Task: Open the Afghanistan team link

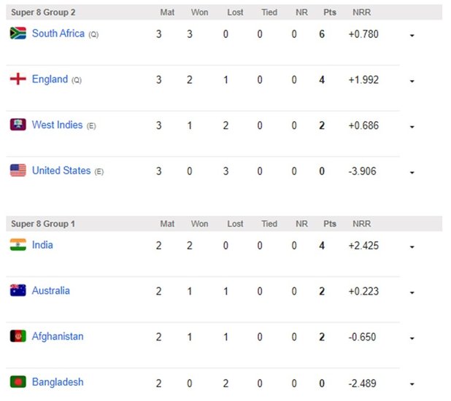Action: 58,336
